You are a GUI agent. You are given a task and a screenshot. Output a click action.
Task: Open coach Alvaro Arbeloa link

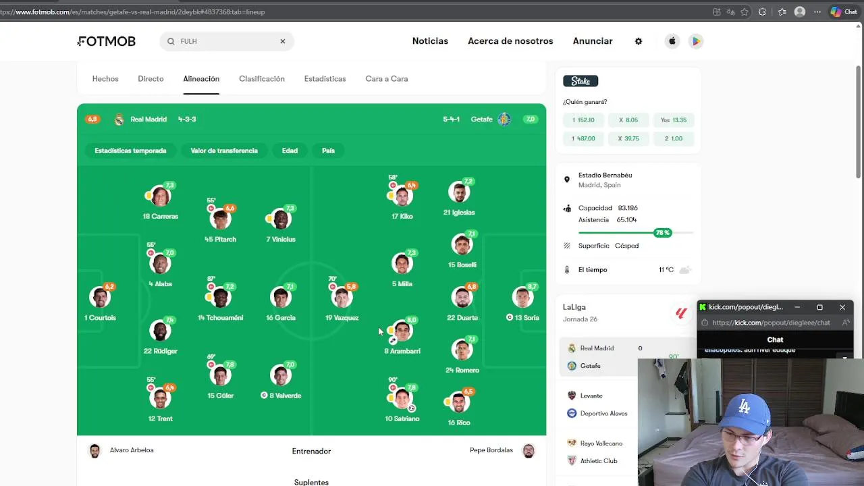(x=122, y=450)
